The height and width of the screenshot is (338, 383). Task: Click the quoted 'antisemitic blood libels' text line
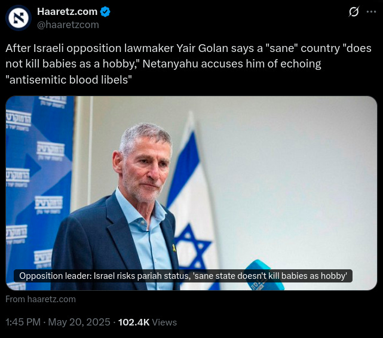coord(69,80)
